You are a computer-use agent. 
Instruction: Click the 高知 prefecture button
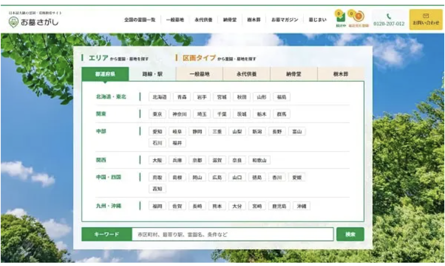(x=157, y=189)
